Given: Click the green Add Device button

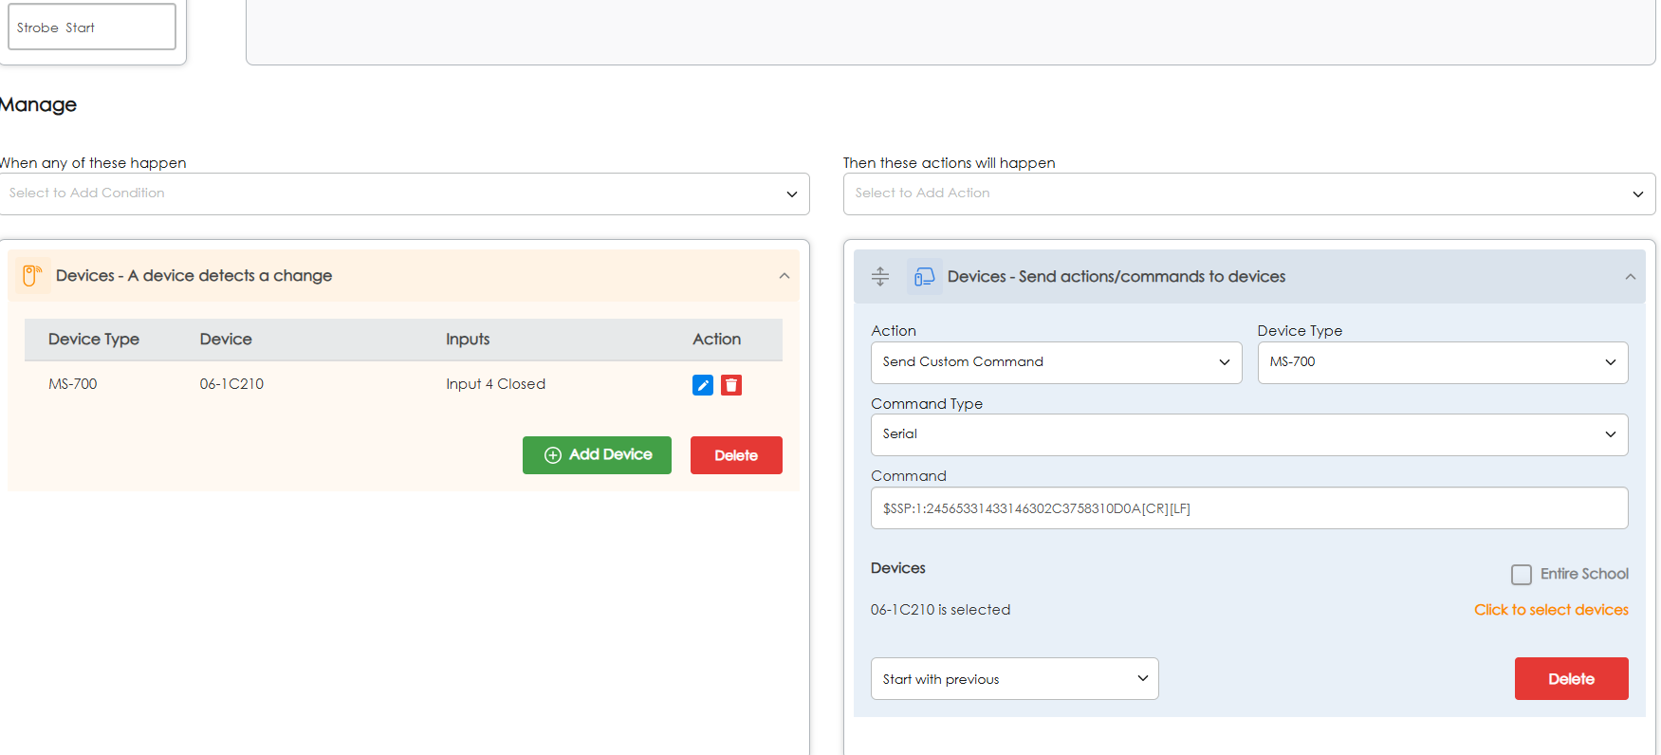Looking at the screenshot, I should (597, 455).
